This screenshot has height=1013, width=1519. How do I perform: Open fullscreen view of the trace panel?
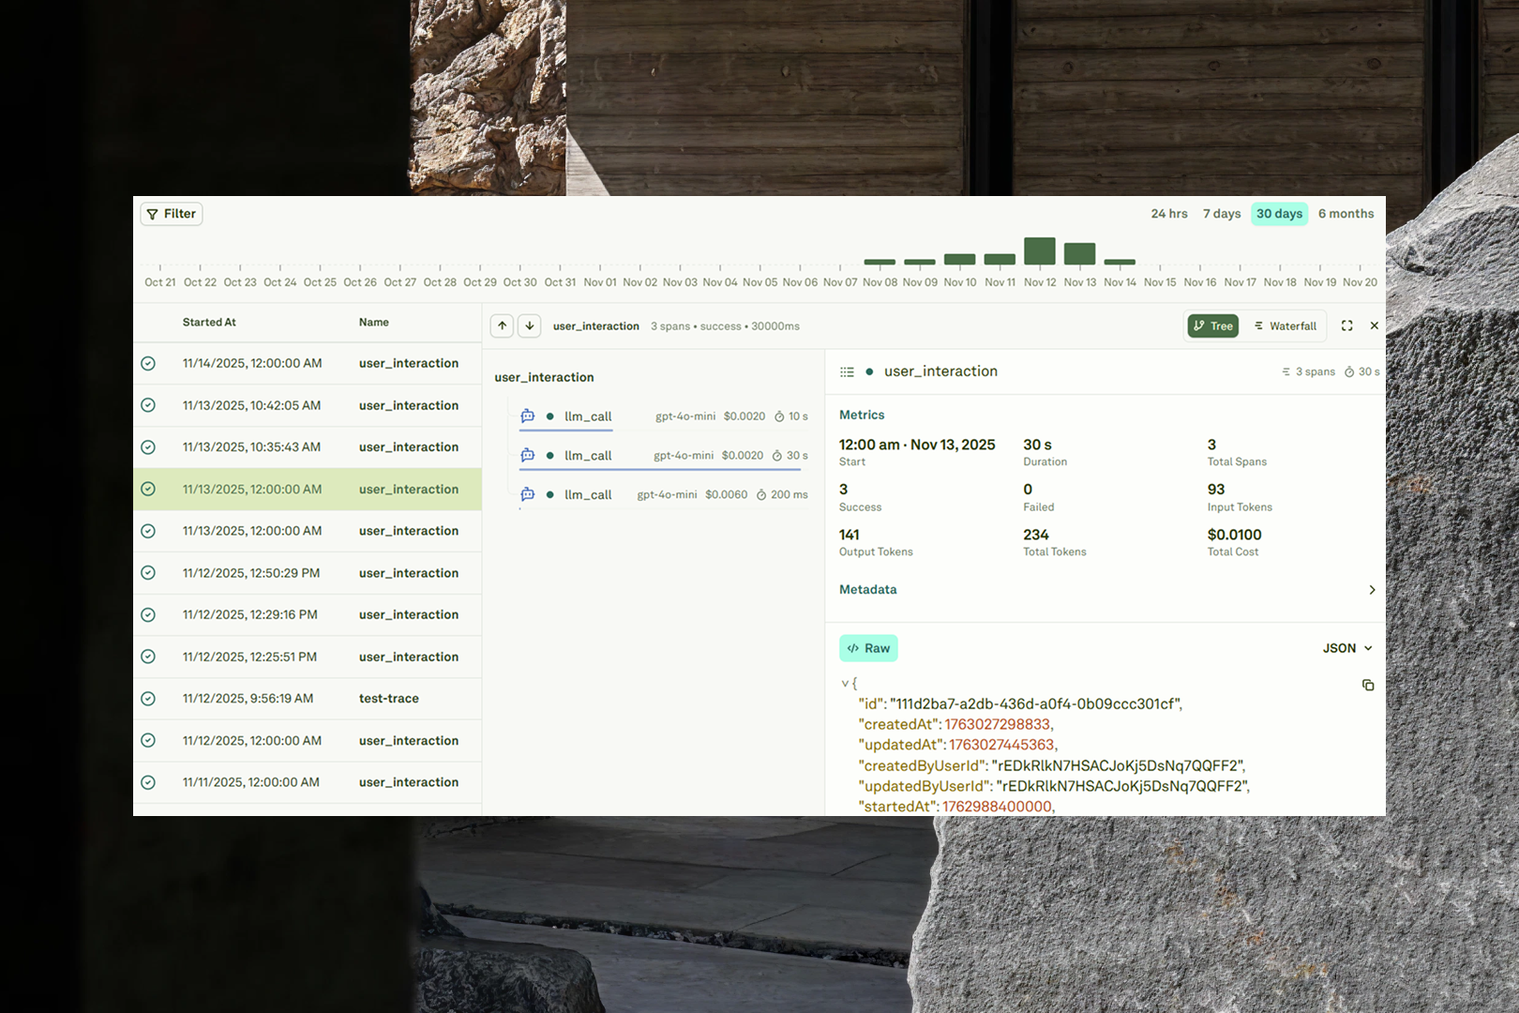[1347, 325]
